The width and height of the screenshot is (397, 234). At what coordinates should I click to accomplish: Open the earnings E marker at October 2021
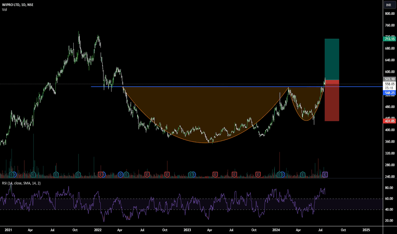point(78,174)
